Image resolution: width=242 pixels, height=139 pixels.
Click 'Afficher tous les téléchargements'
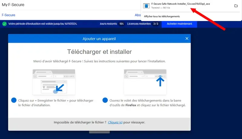tap(162, 17)
